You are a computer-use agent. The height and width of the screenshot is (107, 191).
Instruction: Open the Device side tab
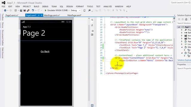[x=3, y=25]
